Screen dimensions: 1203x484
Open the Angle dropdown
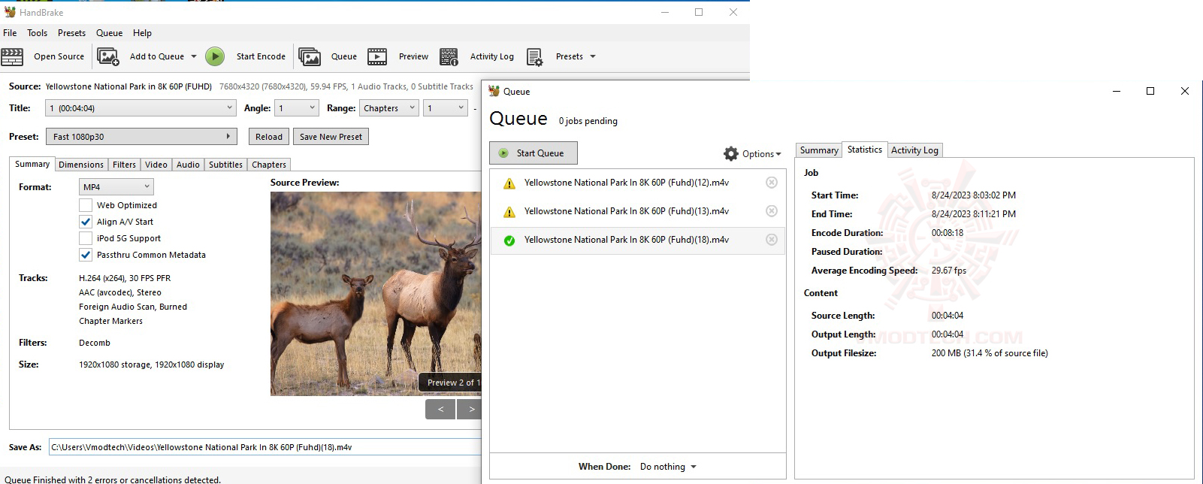pos(297,108)
